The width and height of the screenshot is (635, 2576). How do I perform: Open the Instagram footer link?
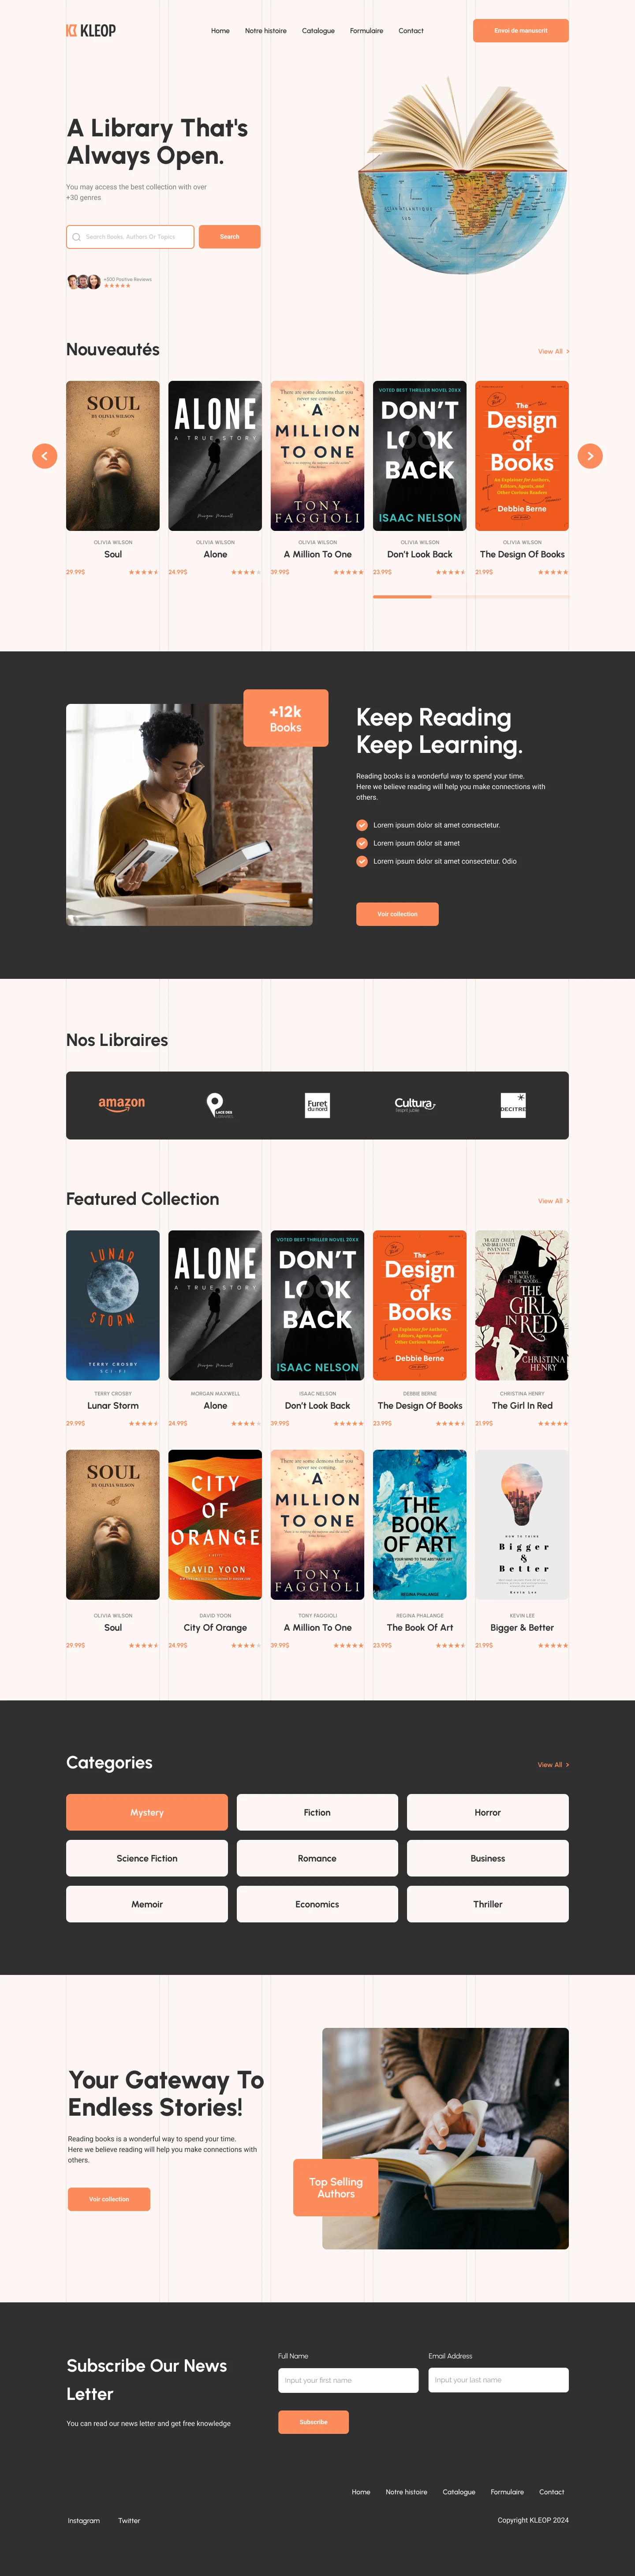(x=84, y=2521)
